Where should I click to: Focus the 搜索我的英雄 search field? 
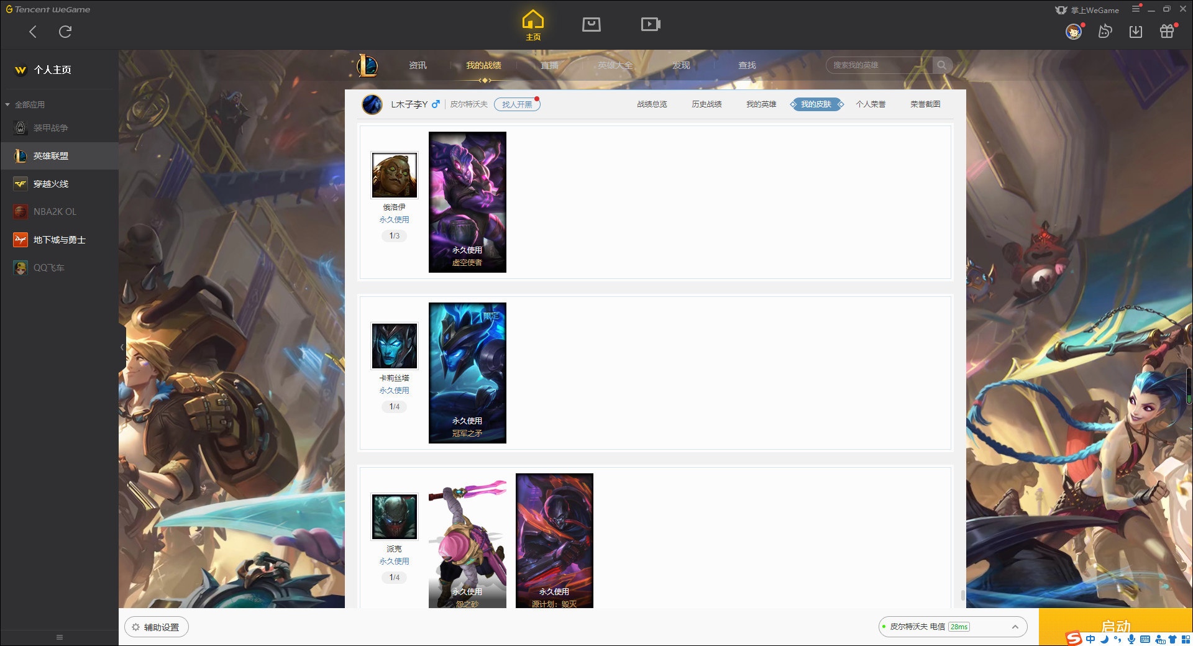[x=879, y=65]
